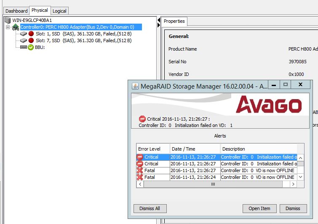The width and height of the screenshot is (318, 224).
Task: Select Controller0: PERC H800 Adapter row
Action: (81, 27)
